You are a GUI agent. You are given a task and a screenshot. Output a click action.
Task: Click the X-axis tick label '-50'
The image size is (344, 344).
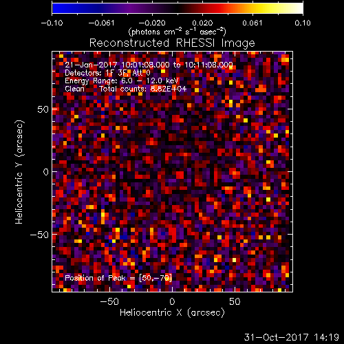(109, 301)
